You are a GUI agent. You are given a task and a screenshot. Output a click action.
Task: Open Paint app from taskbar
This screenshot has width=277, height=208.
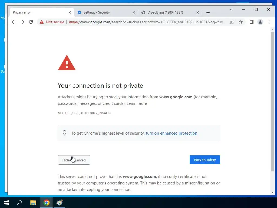point(60,203)
